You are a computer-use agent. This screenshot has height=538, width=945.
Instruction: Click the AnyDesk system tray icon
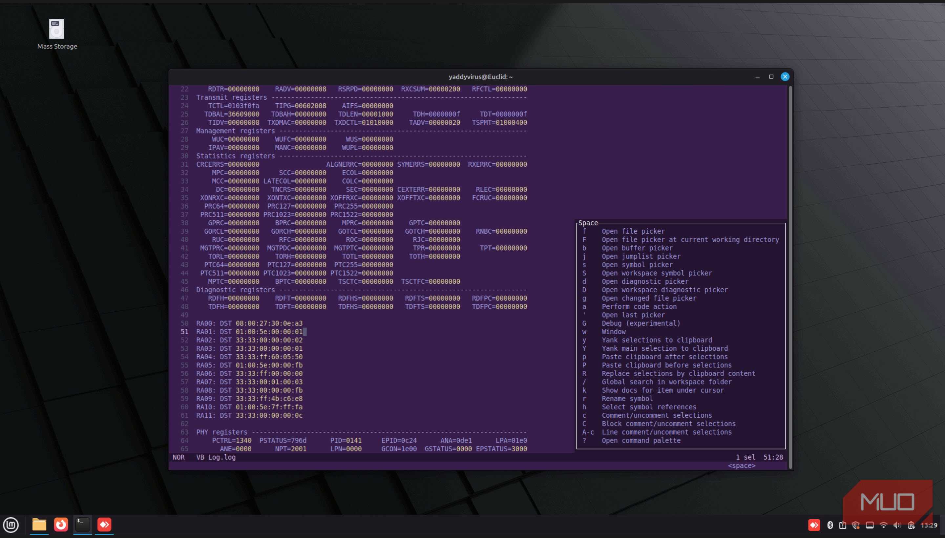pyautogui.click(x=814, y=525)
